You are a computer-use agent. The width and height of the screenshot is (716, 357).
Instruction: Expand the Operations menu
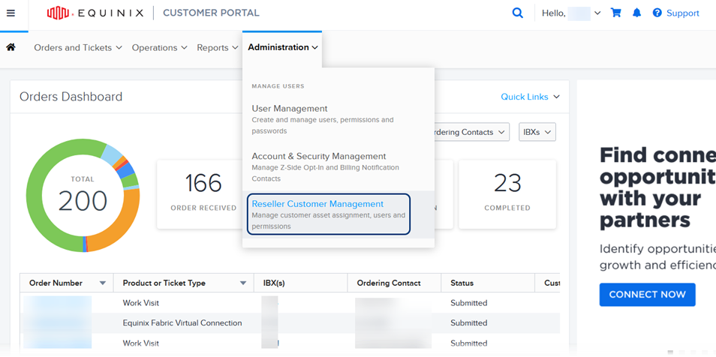pos(159,47)
